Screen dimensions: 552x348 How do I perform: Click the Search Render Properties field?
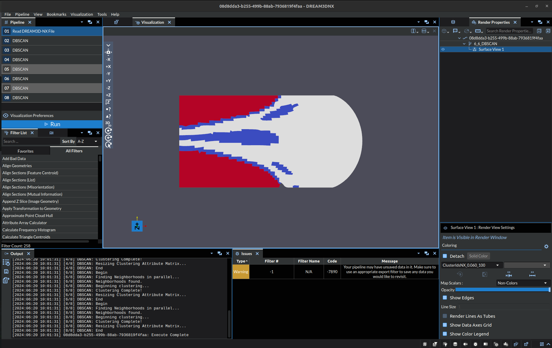point(509,31)
